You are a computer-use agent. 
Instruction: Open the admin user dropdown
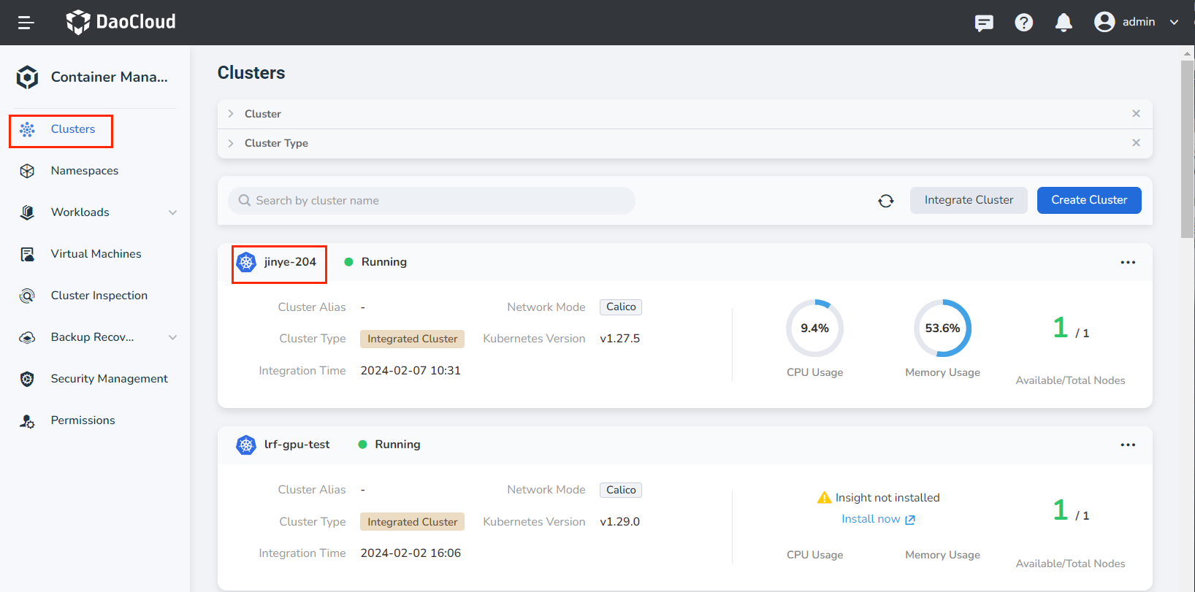click(x=1137, y=22)
